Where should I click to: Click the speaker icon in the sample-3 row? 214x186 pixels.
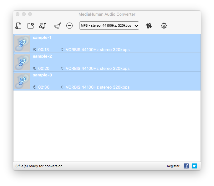(x=62, y=87)
